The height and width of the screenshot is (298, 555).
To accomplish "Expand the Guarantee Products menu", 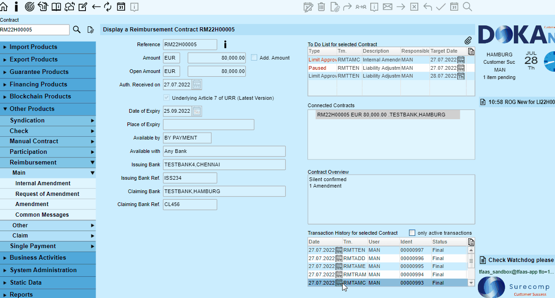I will [x=48, y=72].
